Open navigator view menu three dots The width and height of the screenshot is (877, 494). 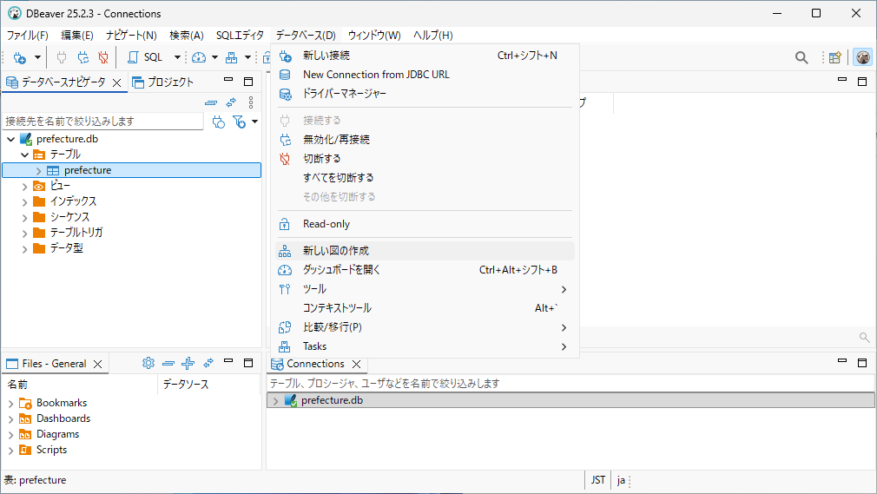click(251, 102)
